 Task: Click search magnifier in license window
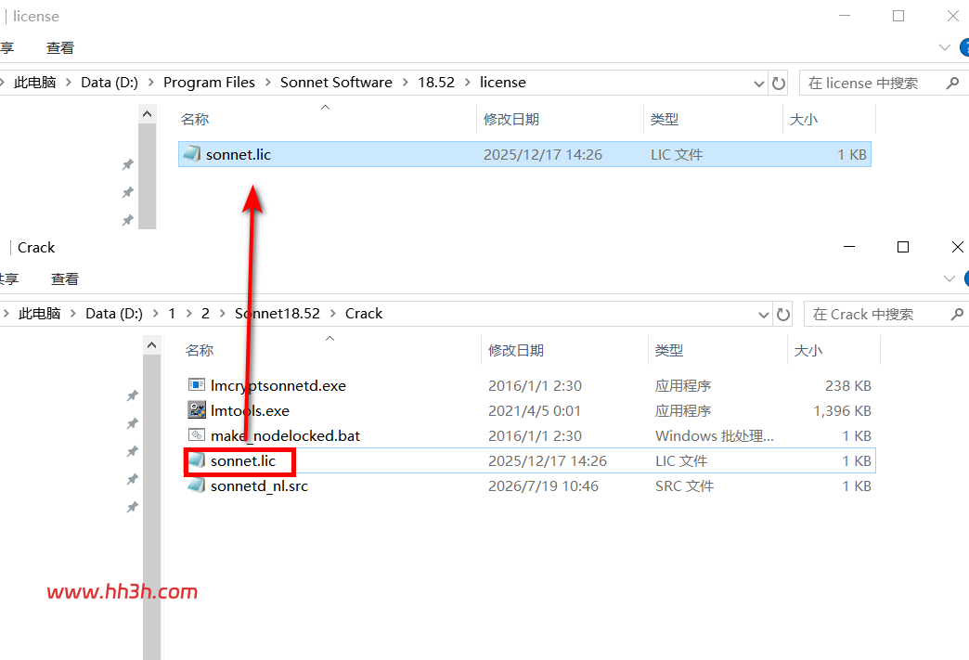coord(952,83)
